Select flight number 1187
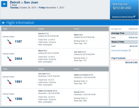 pos(18,42)
